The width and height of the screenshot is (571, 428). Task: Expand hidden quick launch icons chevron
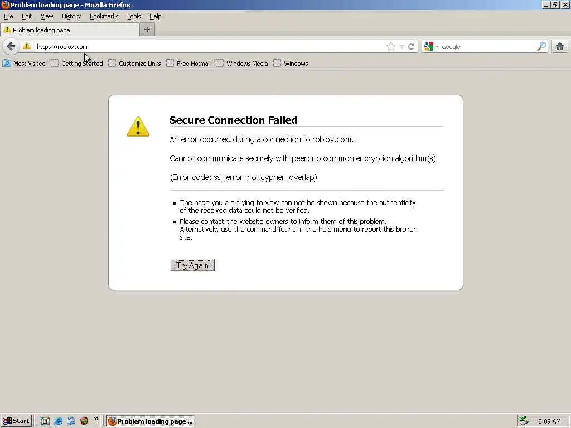96,419
